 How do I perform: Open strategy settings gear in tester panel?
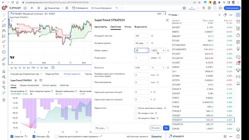tap(36, 80)
